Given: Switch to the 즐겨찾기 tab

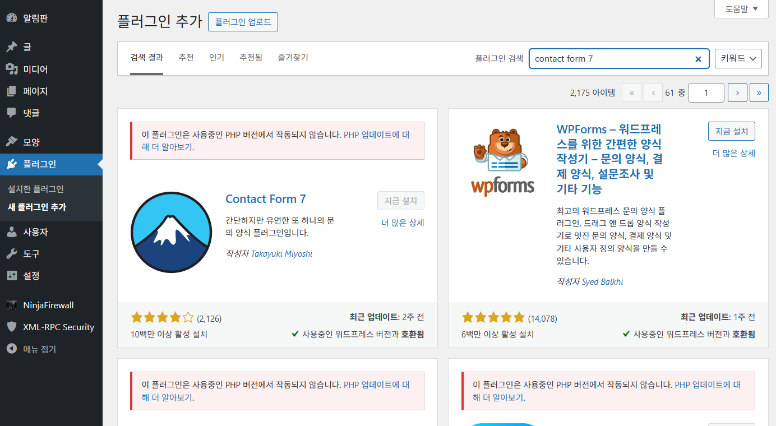Looking at the screenshot, I should pos(293,58).
